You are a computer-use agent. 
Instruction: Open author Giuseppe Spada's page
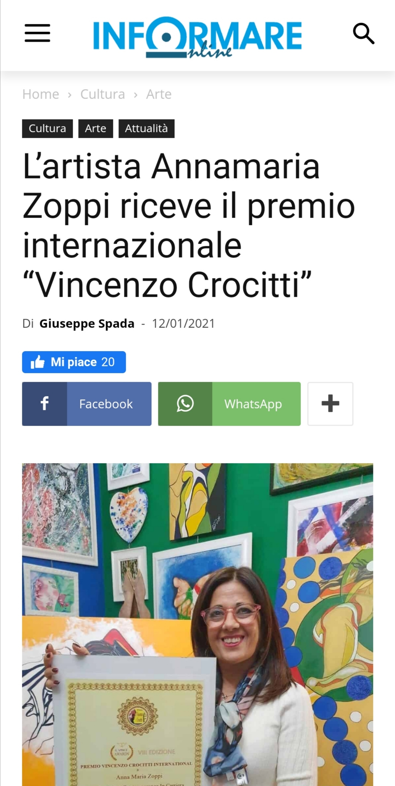87,323
